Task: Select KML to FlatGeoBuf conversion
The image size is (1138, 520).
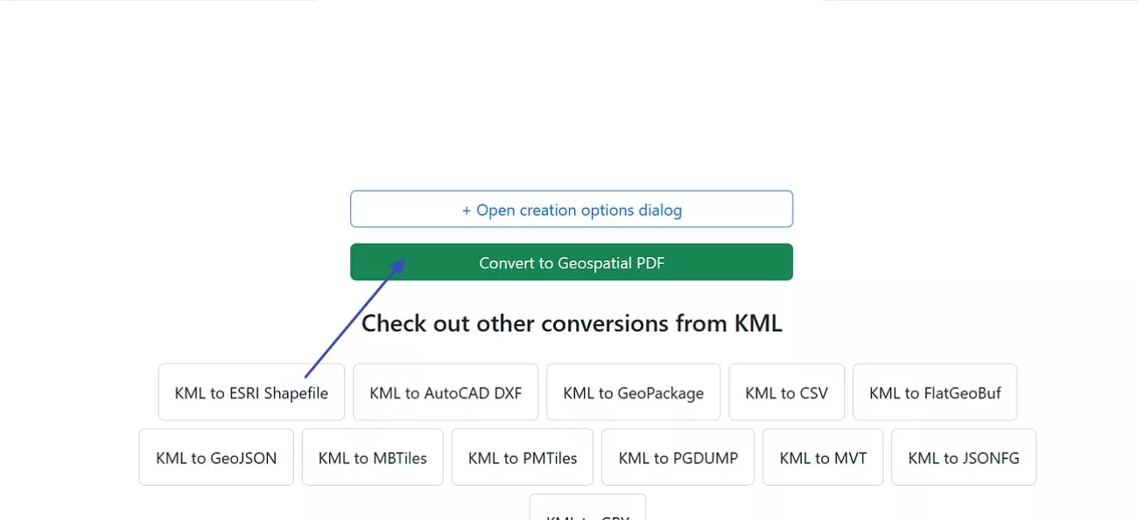Action: coord(934,392)
